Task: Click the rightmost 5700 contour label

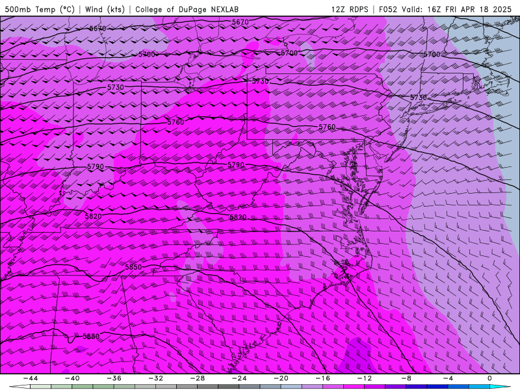Action: 432,54
